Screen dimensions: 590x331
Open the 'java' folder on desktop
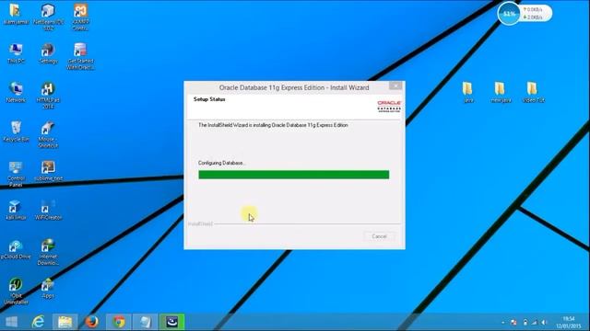[467, 92]
